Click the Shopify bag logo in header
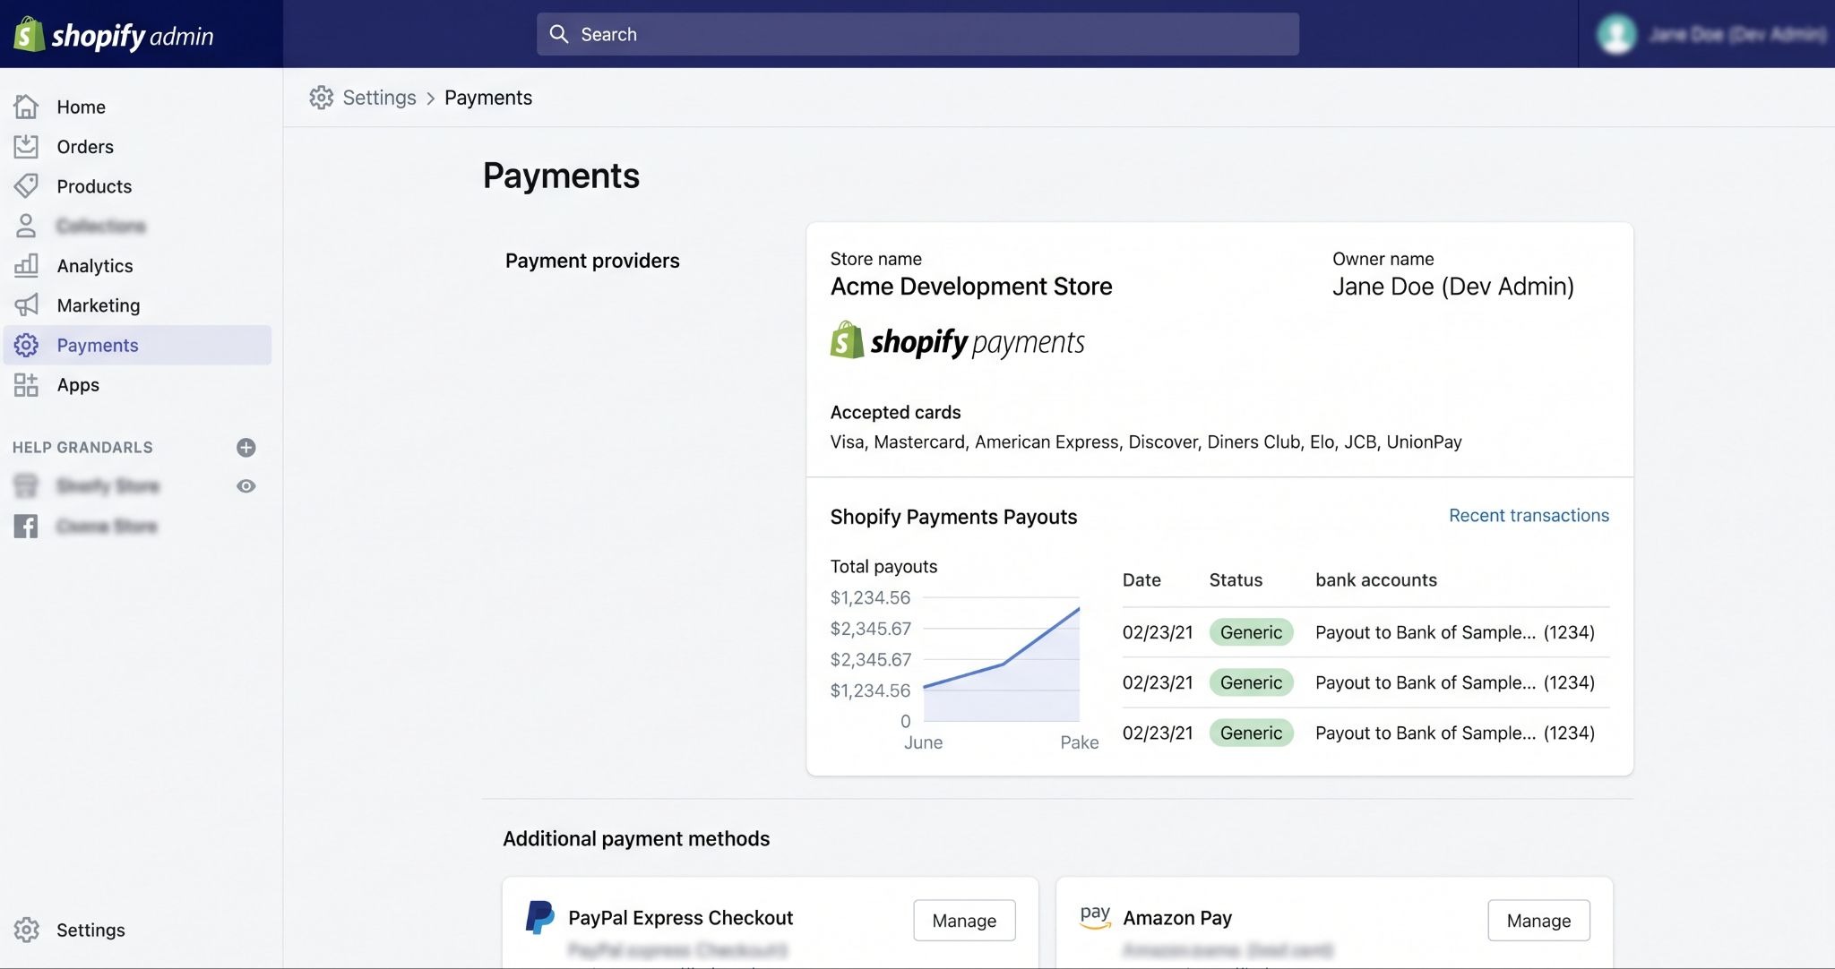Viewport: 1835px width, 969px height. (x=29, y=35)
